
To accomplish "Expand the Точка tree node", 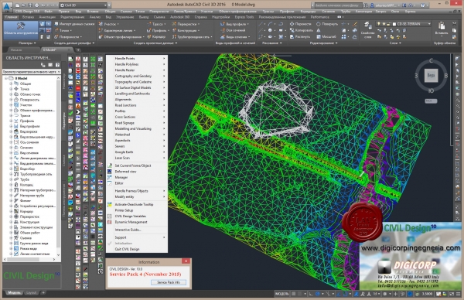I will click(11, 89).
